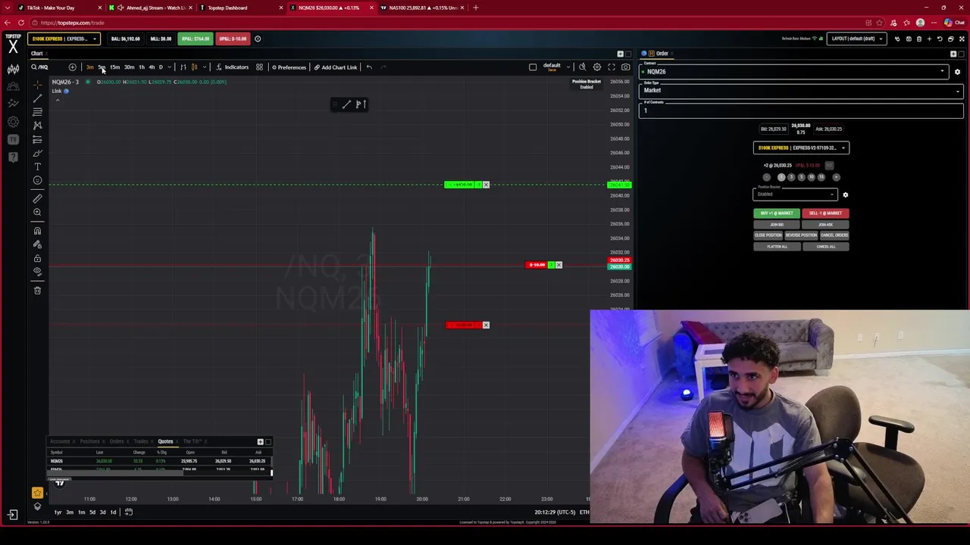970x545 pixels.
Task: Click JOIN BID button
Action: click(x=777, y=225)
